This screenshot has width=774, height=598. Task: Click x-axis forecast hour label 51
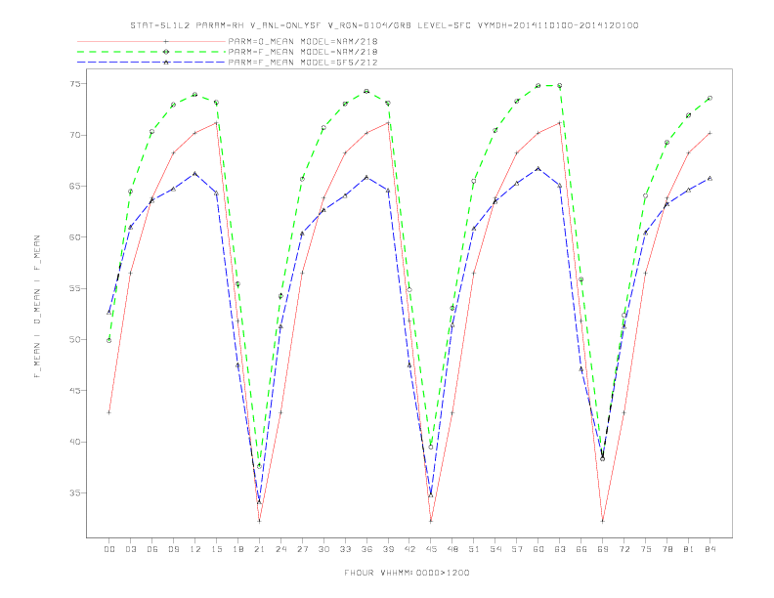(x=474, y=549)
